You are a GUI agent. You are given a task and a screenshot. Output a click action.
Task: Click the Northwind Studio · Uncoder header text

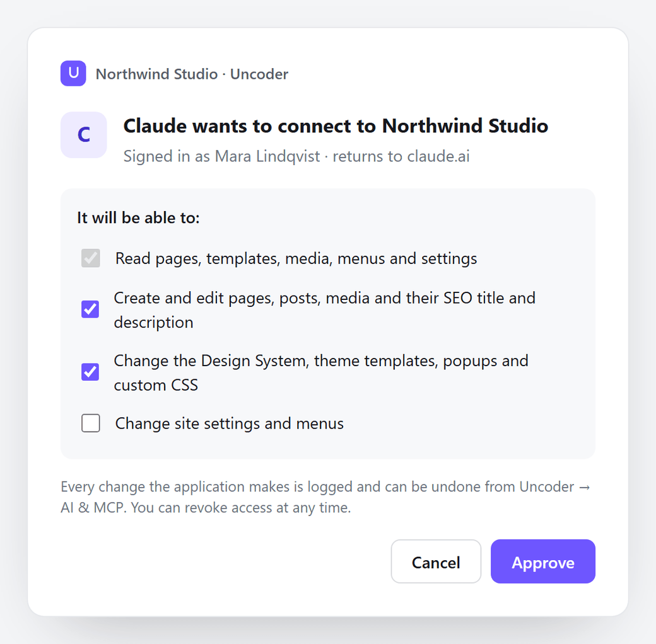[192, 74]
